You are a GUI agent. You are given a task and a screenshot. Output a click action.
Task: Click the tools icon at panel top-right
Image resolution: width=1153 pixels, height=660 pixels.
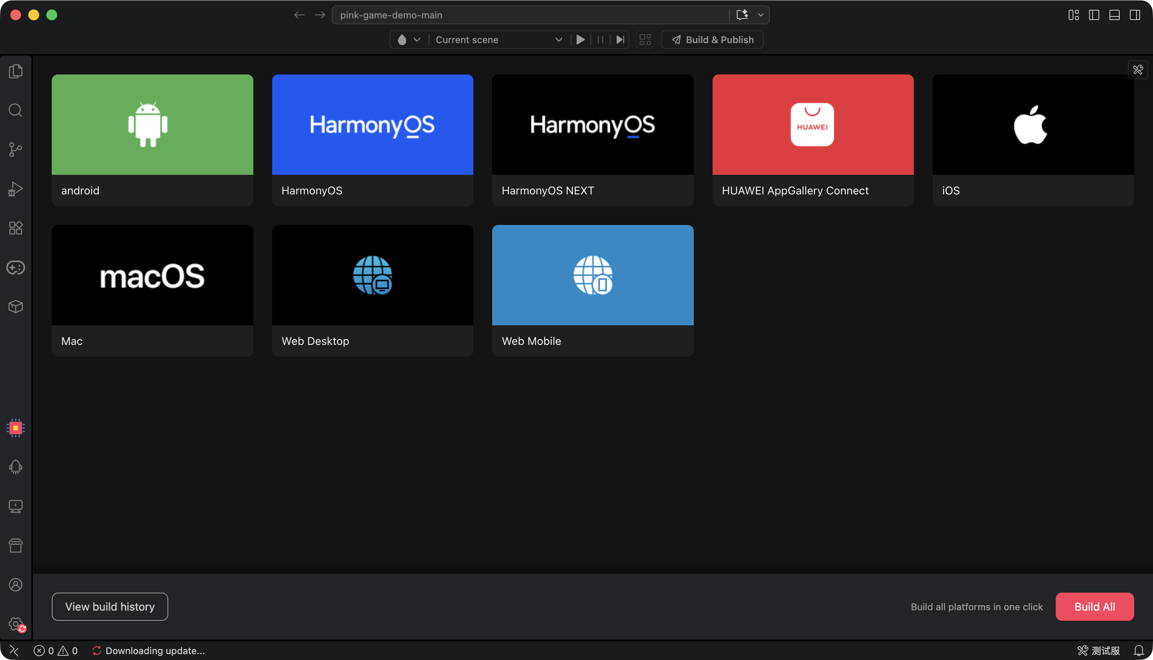1138,70
